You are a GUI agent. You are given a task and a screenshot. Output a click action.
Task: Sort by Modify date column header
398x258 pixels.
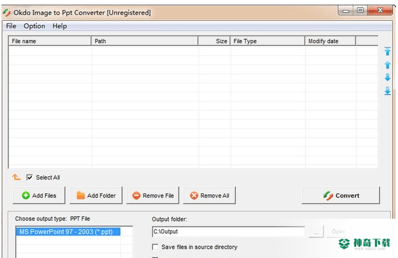pyautogui.click(x=330, y=41)
